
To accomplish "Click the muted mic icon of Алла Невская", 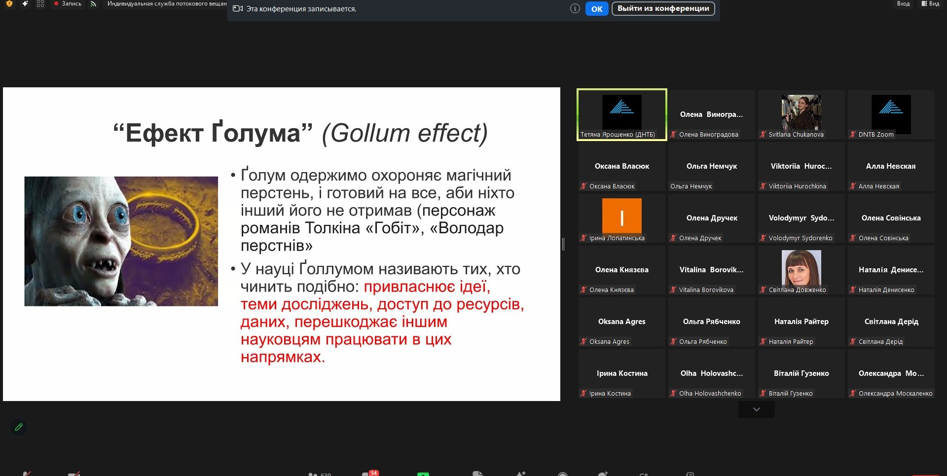I will pos(853,186).
